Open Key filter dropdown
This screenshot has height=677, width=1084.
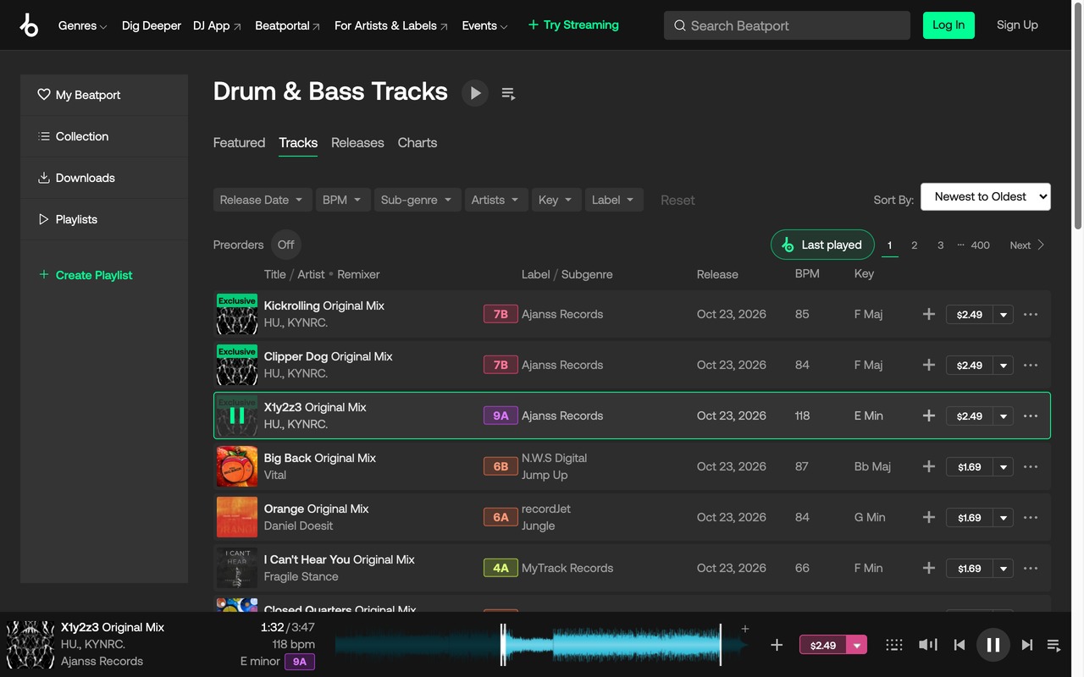pyautogui.click(x=556, y=200)
